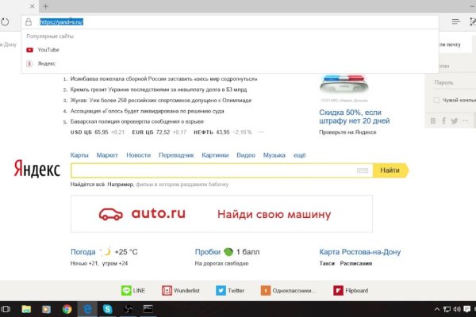Viewport: 476px width, 317px height.
Task: Click the Twitter login icon beside password field
Action: pos(454,120)
